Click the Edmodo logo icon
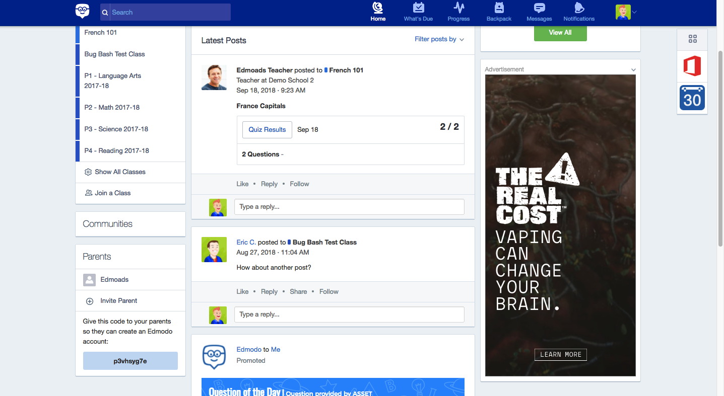 (83, 11)
